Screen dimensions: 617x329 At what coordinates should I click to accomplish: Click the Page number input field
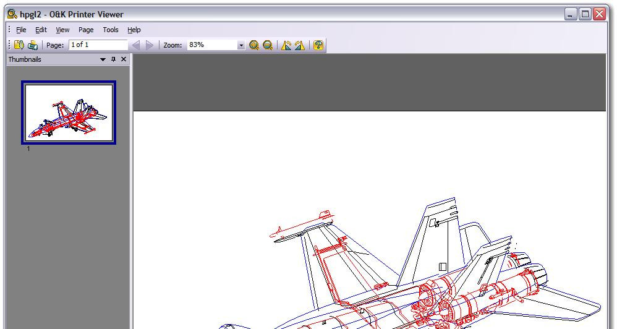(x=98, y=45)
